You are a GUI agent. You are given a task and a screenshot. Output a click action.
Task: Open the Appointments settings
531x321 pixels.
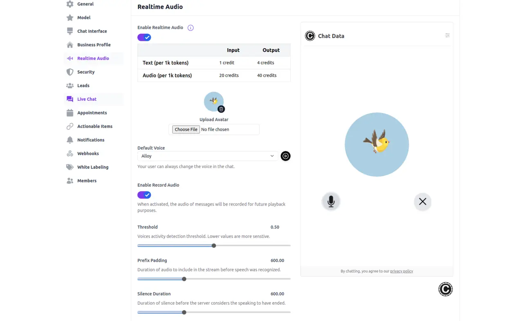92,113
